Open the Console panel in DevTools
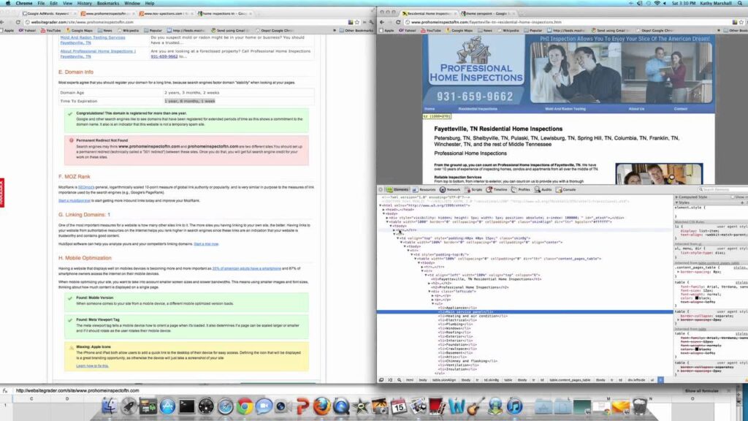 click(565, 189)
